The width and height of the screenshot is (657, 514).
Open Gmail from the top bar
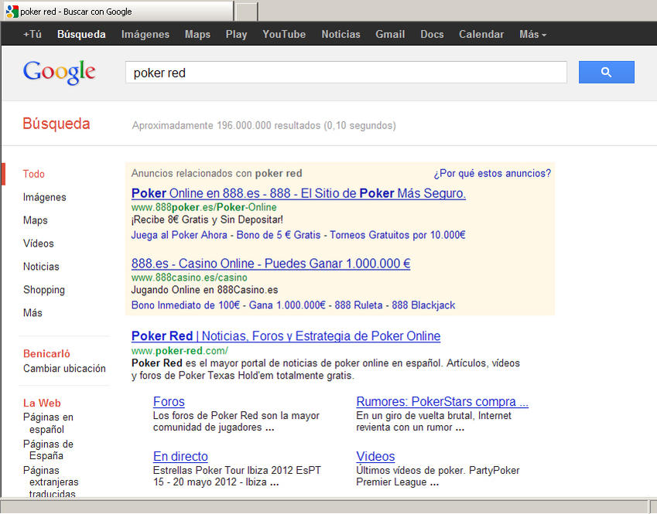tap(390, 34)
